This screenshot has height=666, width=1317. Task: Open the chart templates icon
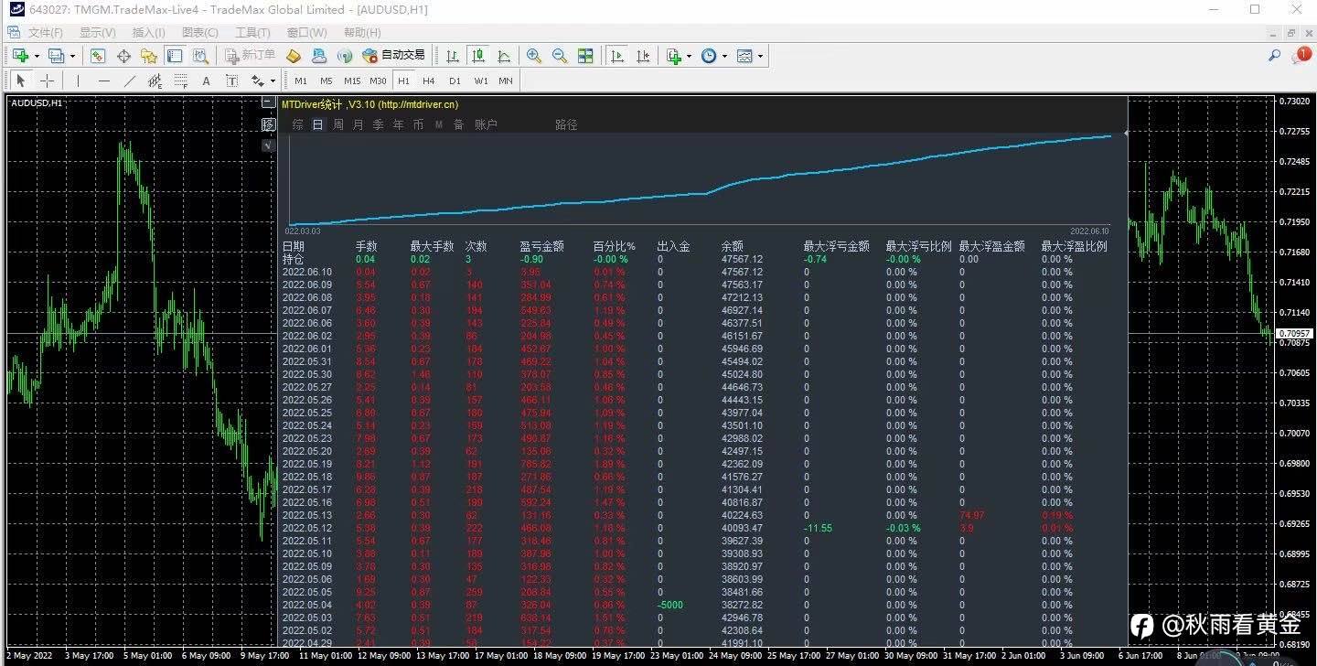pyautogui.click(x=745, y=56)
